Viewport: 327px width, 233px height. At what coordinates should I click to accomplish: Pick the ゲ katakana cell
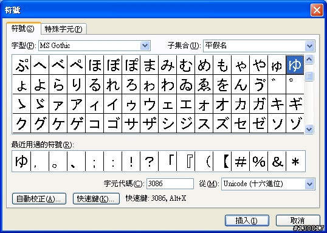pos(77,123)
